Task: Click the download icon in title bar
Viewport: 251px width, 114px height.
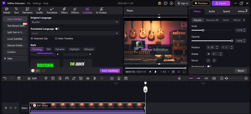Action: click(171, 3)
